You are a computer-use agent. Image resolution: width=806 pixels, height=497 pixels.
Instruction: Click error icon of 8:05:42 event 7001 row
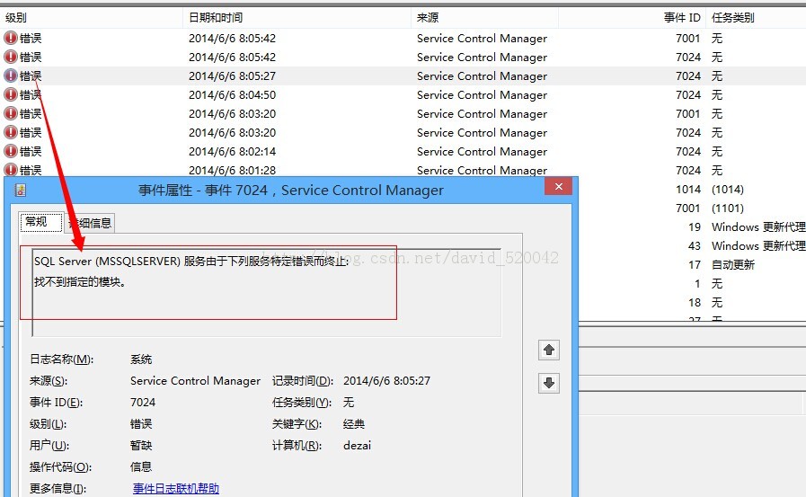11,38
